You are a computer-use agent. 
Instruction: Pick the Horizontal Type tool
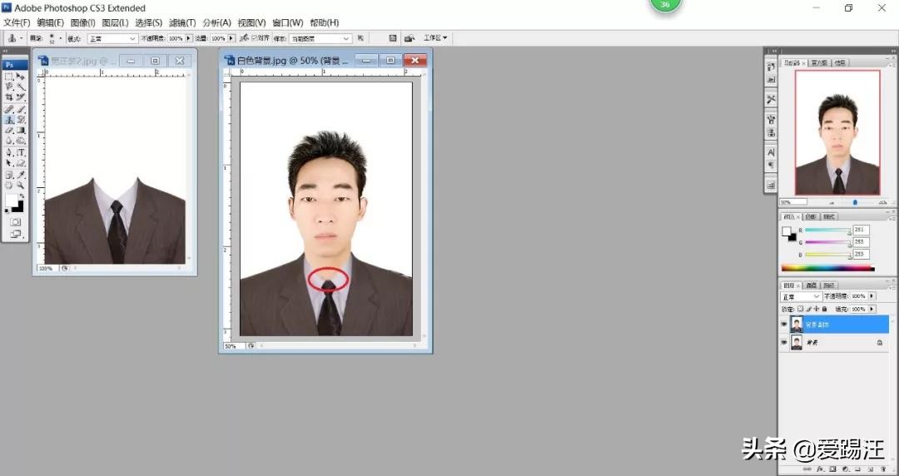pyautogui.click(x=21, y=152)
